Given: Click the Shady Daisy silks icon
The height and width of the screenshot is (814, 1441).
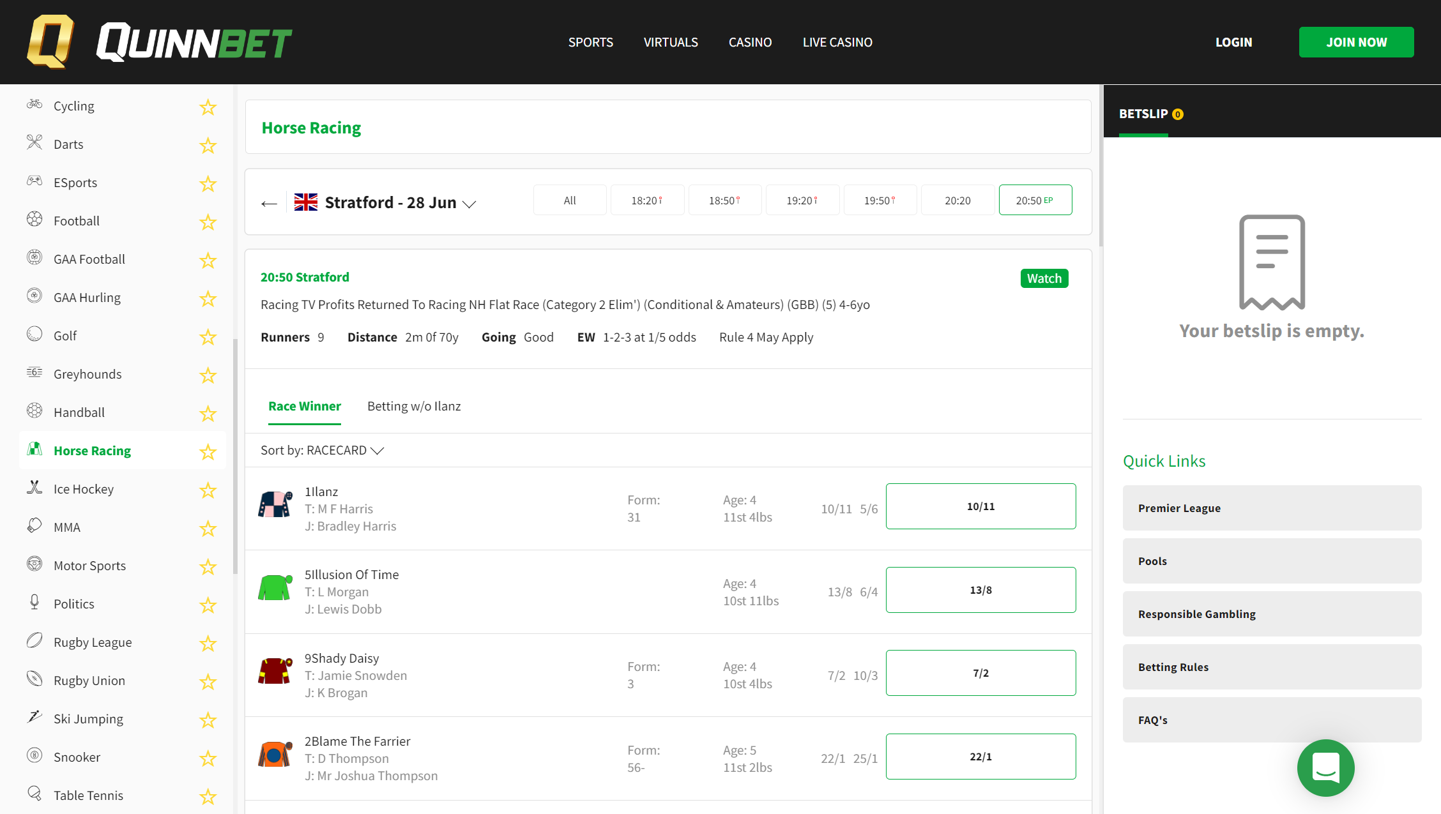Looking at the screenshot, I should tap(275, 671).
